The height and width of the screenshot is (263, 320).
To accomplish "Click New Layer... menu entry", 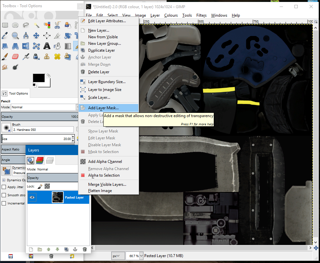I will [109, 30].
